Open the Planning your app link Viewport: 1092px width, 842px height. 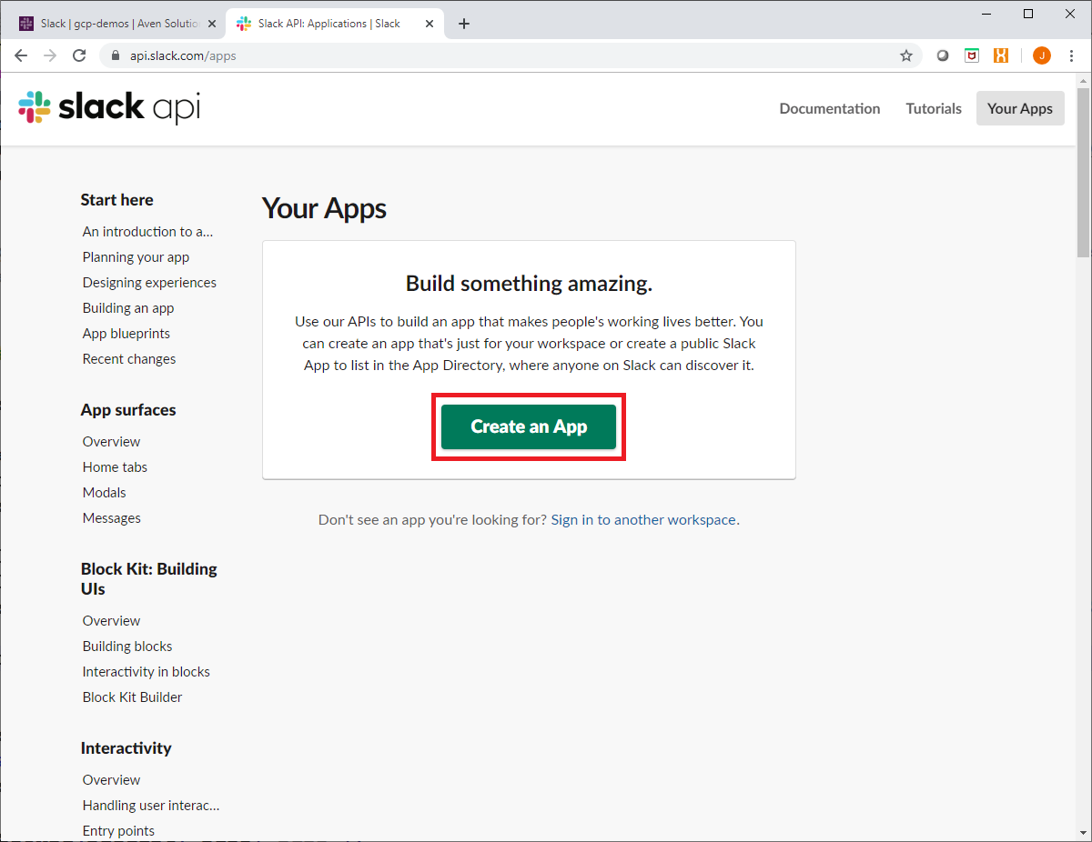tap(136, 257)
